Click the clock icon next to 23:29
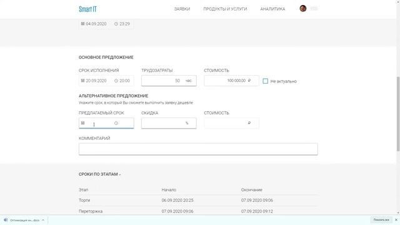The width and height of the screenshot is (400, 225). (116, 24)
